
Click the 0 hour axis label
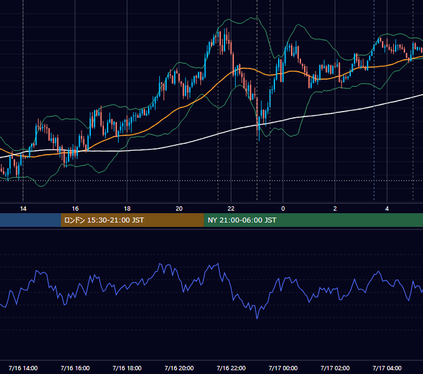click(x=283, y=209)
